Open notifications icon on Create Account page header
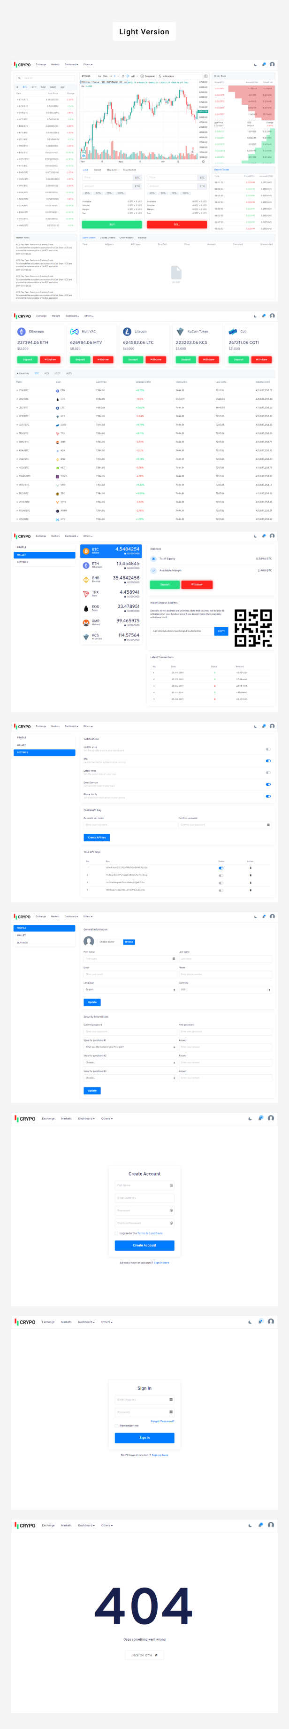289x1729 pixels. tap(260, 1118)
